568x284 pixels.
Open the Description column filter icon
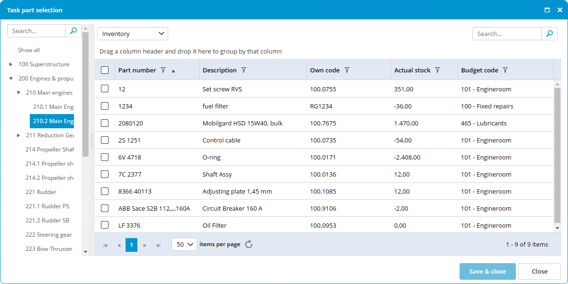point(244,70)
